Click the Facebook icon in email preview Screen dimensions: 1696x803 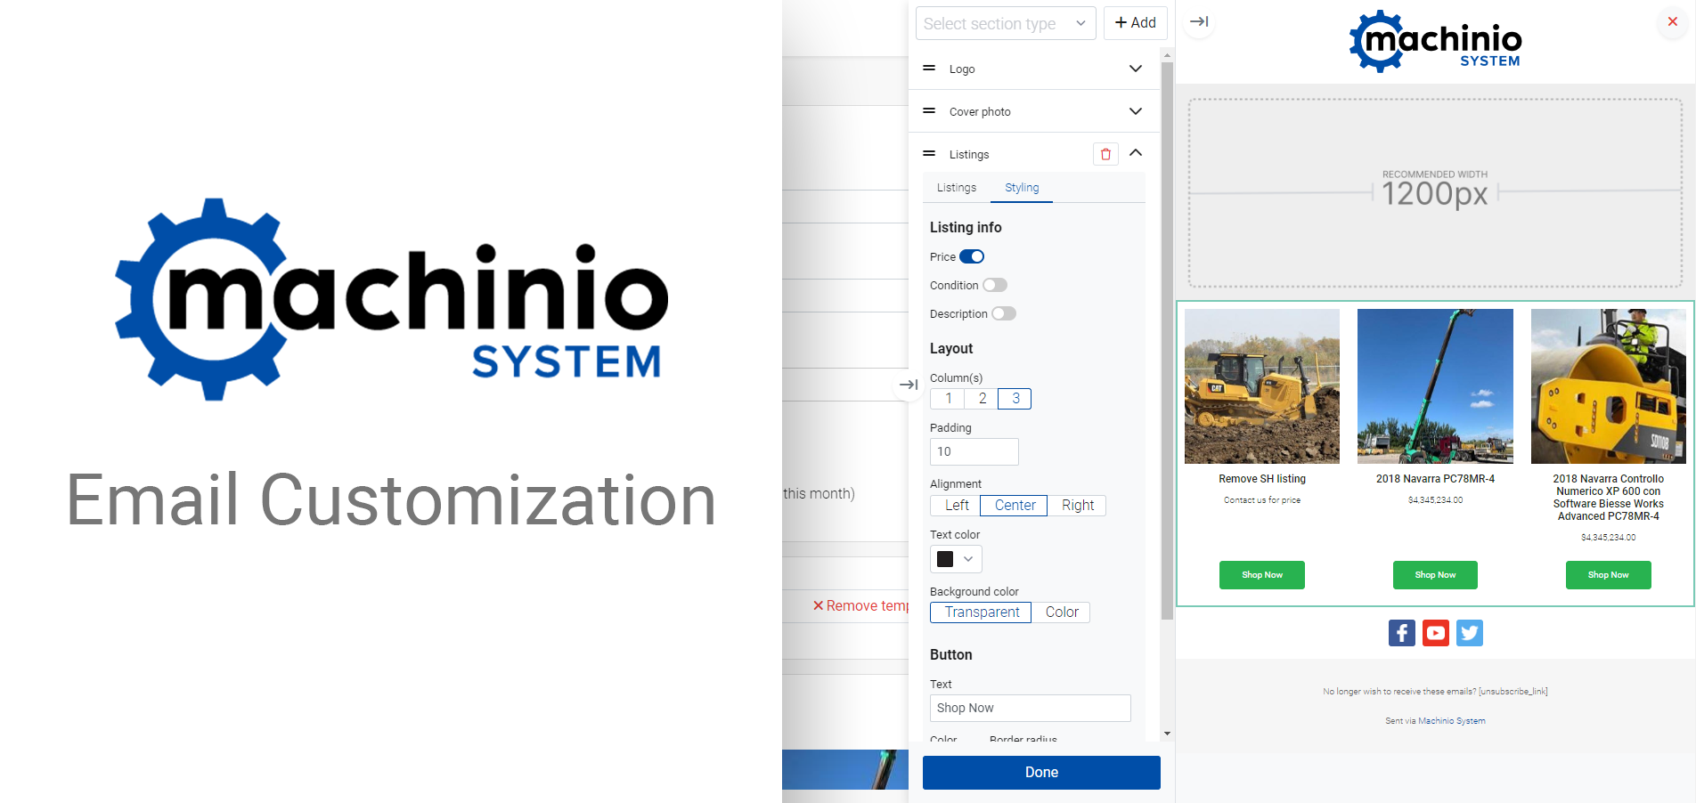(x=1401, y=633)
